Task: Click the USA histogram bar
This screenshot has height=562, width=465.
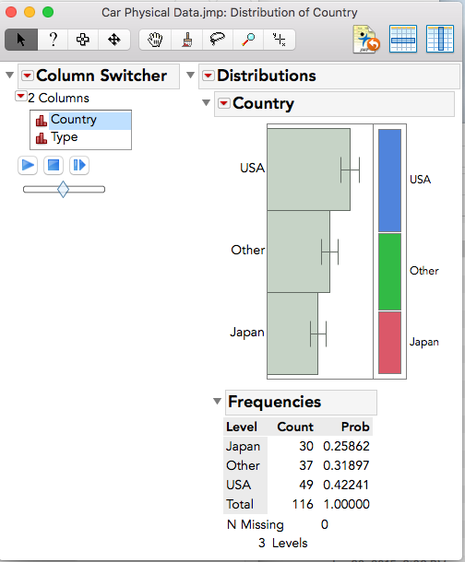Action: point(308,170)
